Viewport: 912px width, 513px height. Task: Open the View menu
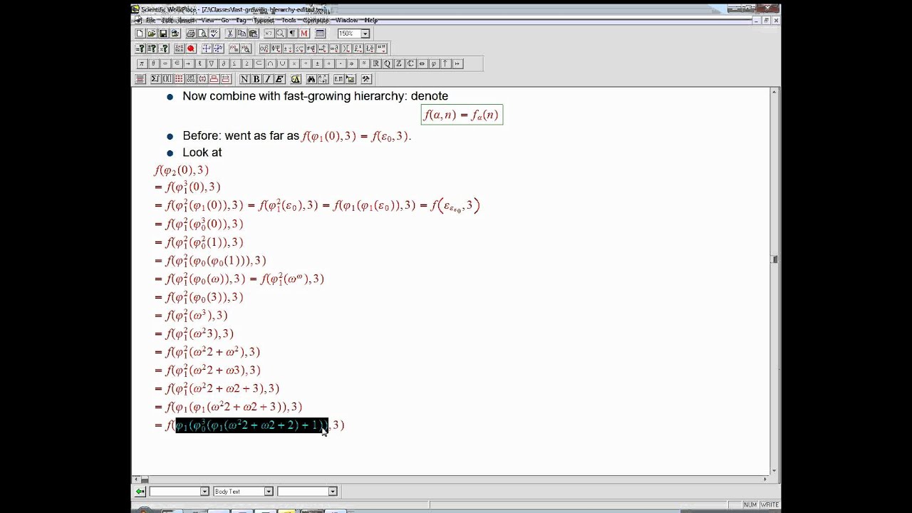click(x=207, y=21)
